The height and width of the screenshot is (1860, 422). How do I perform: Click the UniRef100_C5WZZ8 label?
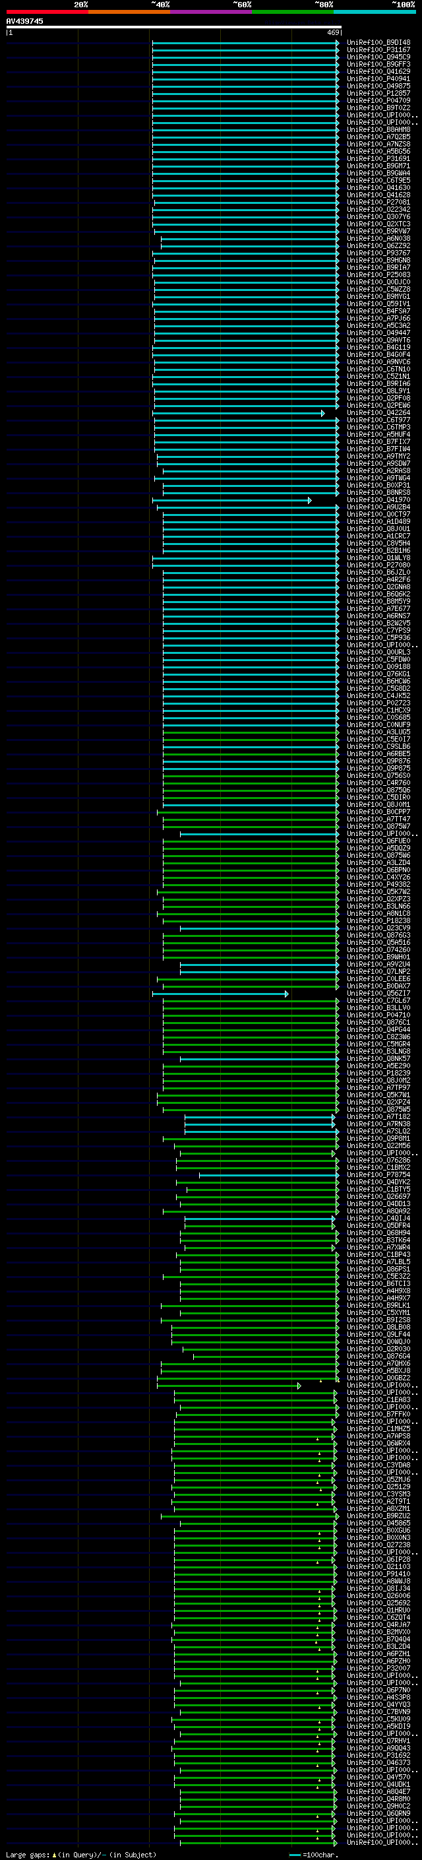coord(378,290)
